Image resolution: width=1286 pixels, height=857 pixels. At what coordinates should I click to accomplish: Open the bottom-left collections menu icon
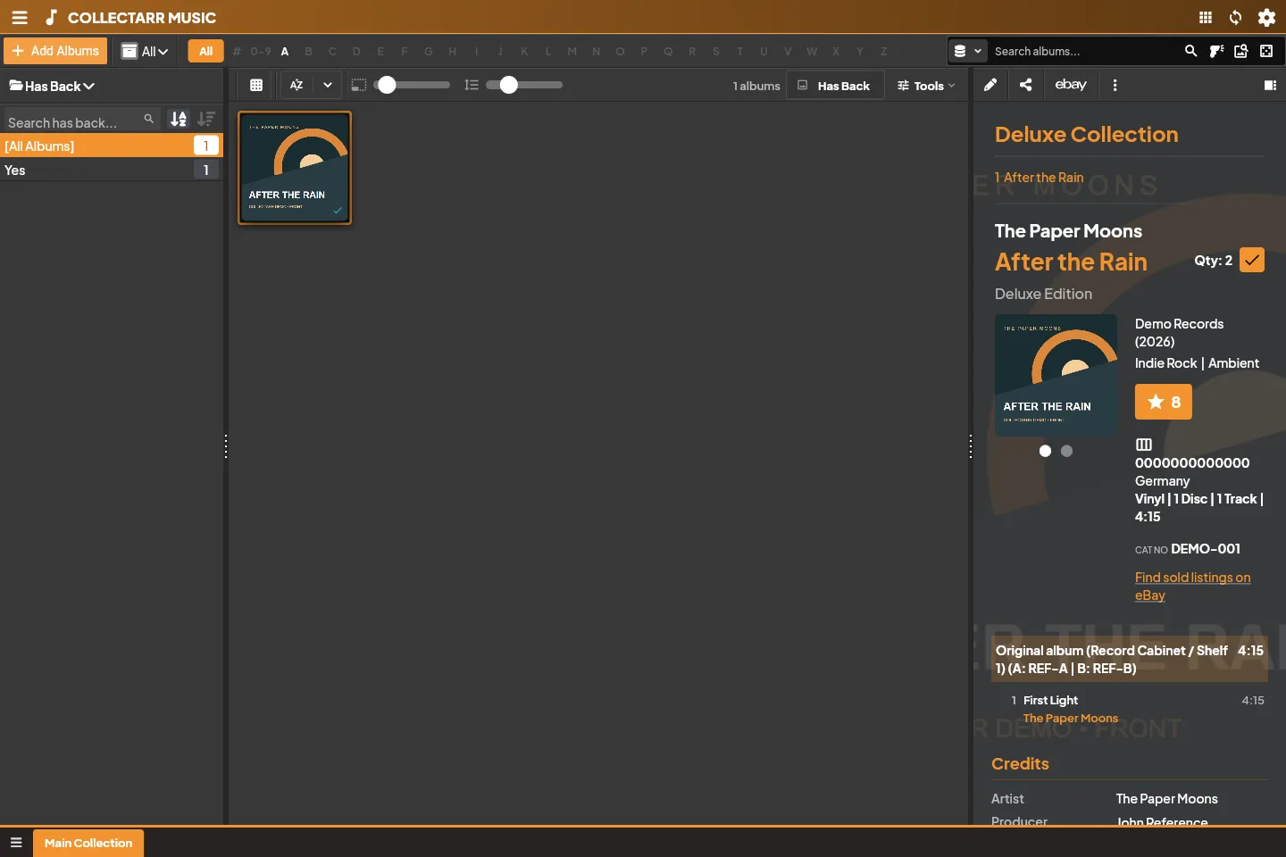click(x=16, y=843)
